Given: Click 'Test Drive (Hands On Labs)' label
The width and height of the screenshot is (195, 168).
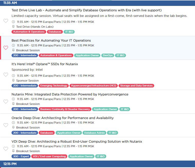Looking at the screenshot, I should point(35,27).
